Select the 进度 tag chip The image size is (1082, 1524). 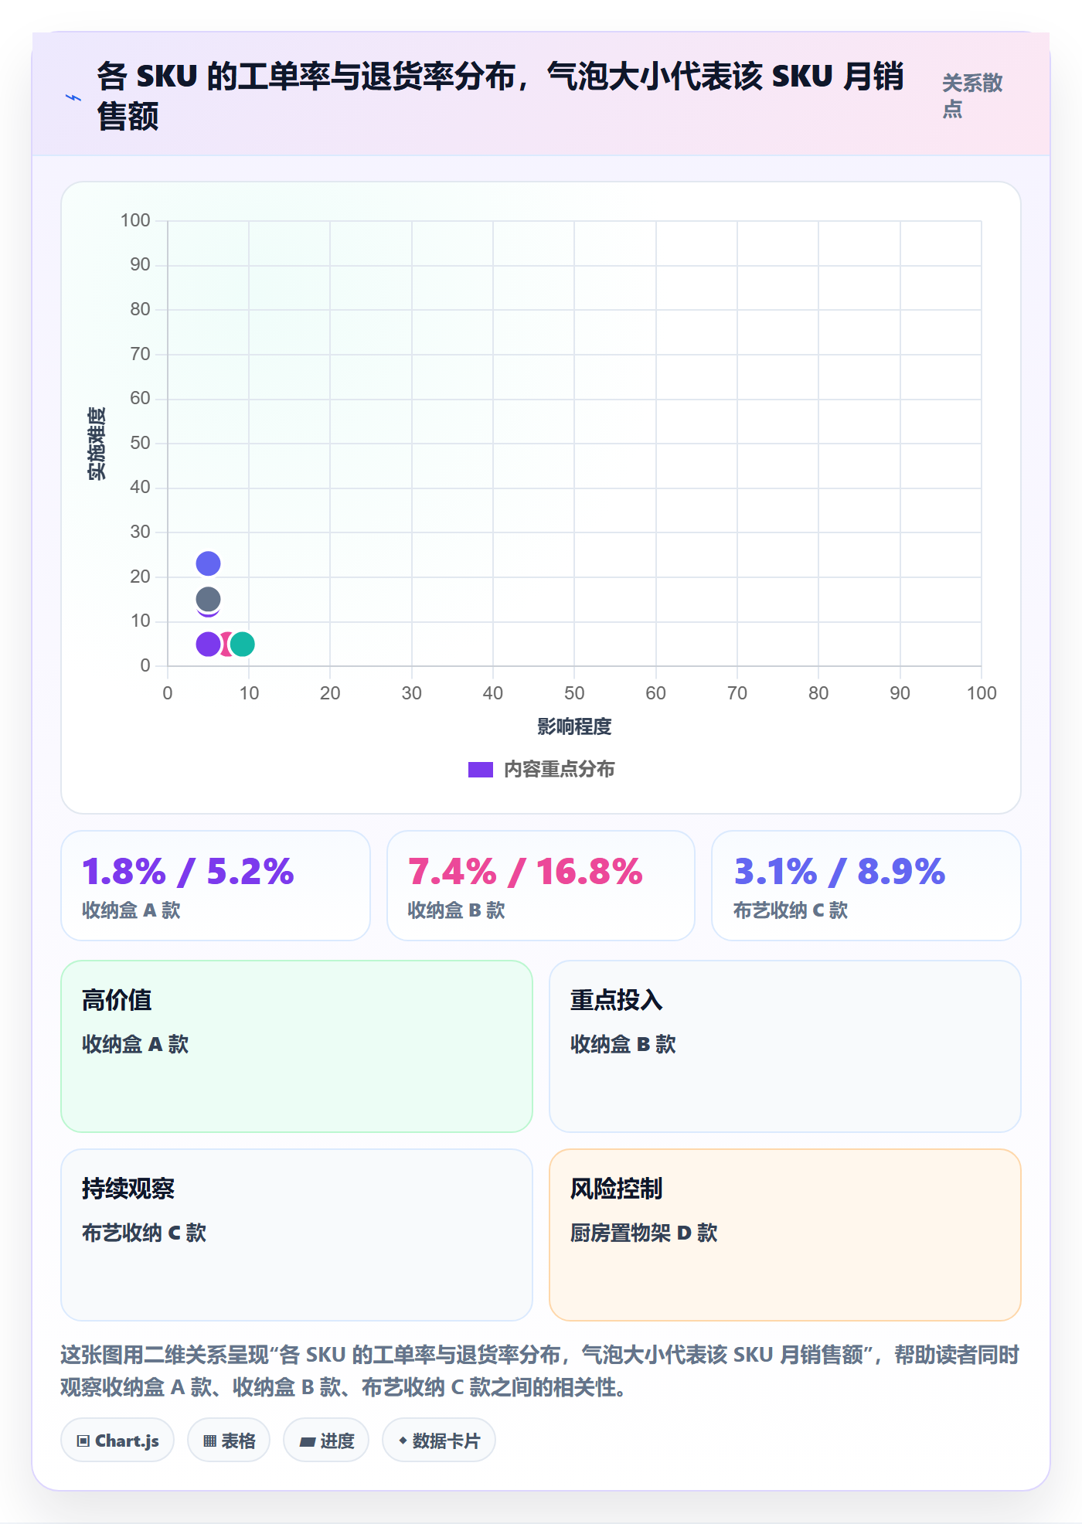click(x=326, y=1441)
